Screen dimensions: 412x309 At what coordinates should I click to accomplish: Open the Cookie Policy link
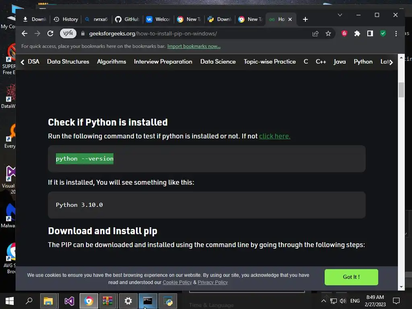pos(177,282)
